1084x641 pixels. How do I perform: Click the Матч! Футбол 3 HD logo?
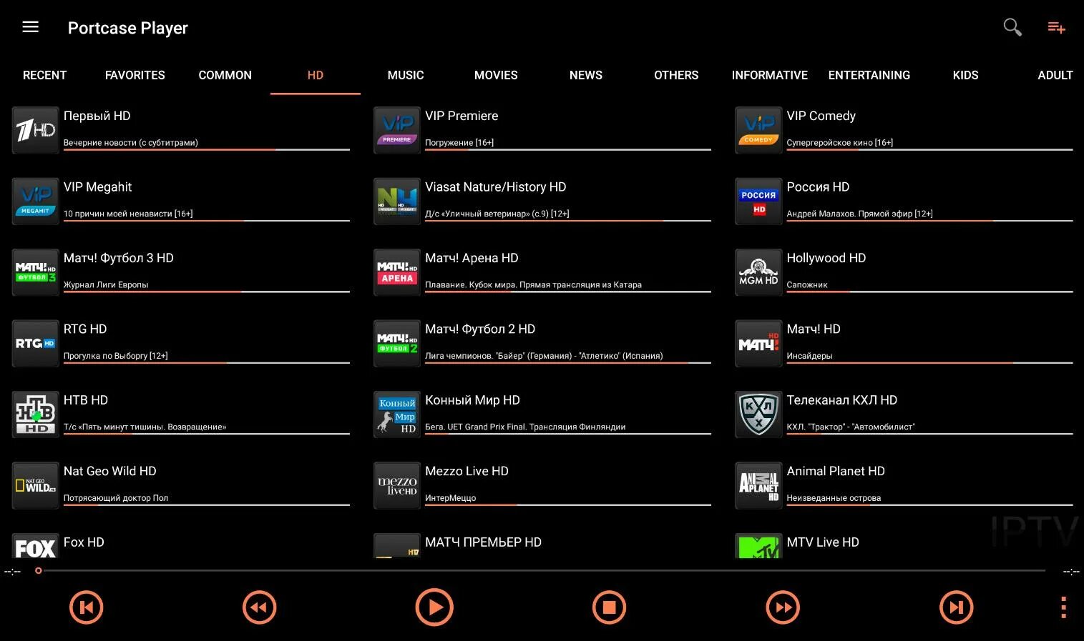coord(35,272)
